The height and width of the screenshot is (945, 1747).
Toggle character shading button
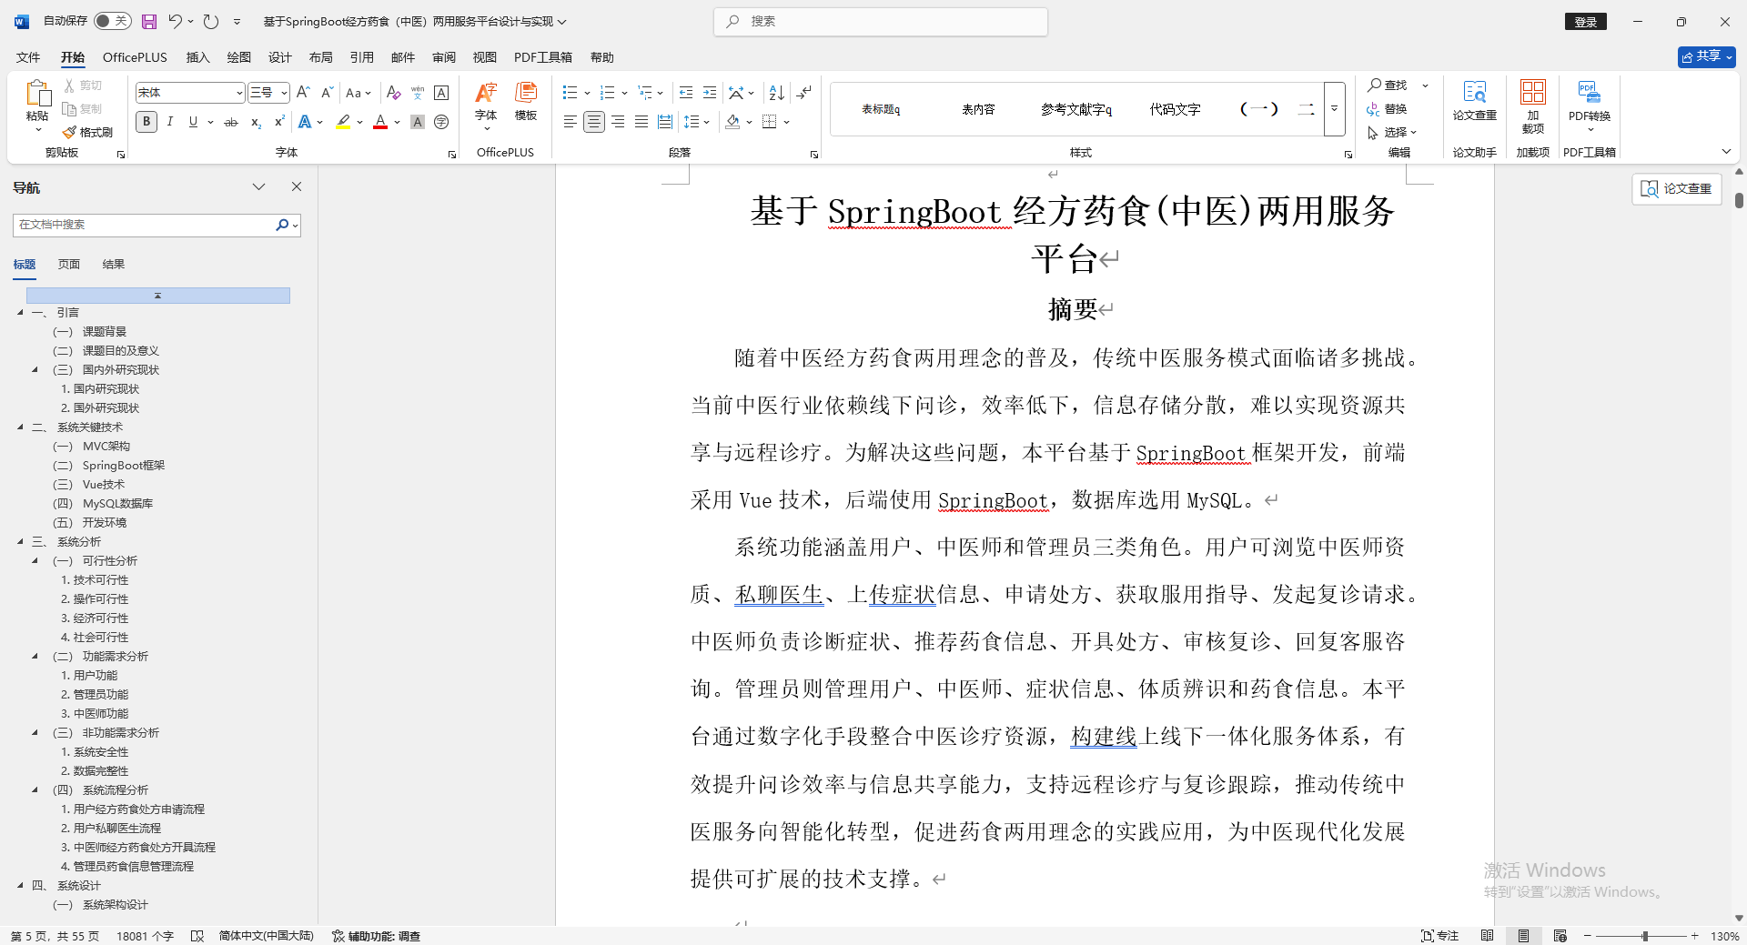[418, 122]
